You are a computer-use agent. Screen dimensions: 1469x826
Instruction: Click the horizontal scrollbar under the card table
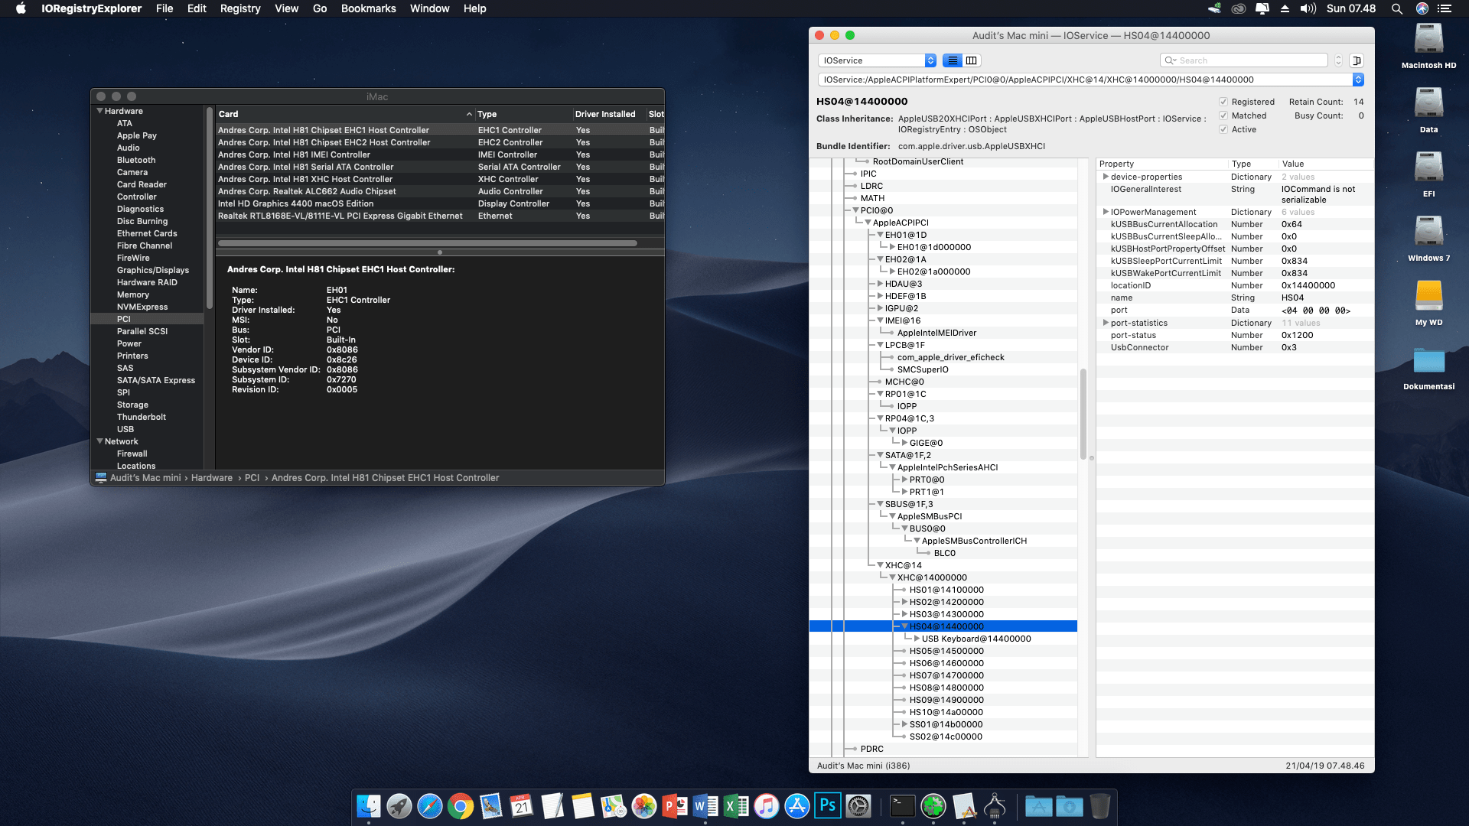click(428, 243)
